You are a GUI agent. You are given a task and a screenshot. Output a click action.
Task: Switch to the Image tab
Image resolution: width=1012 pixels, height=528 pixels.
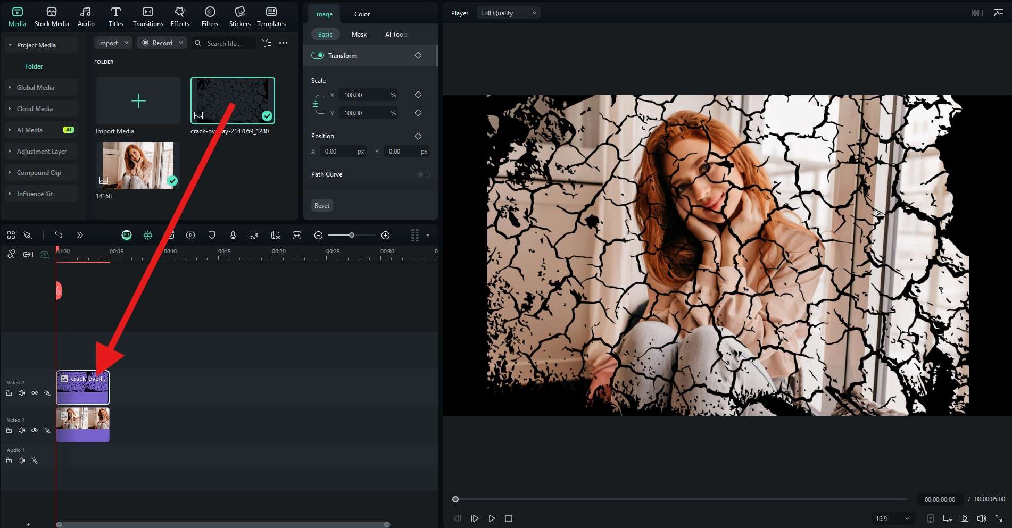(x=323, y=14)
